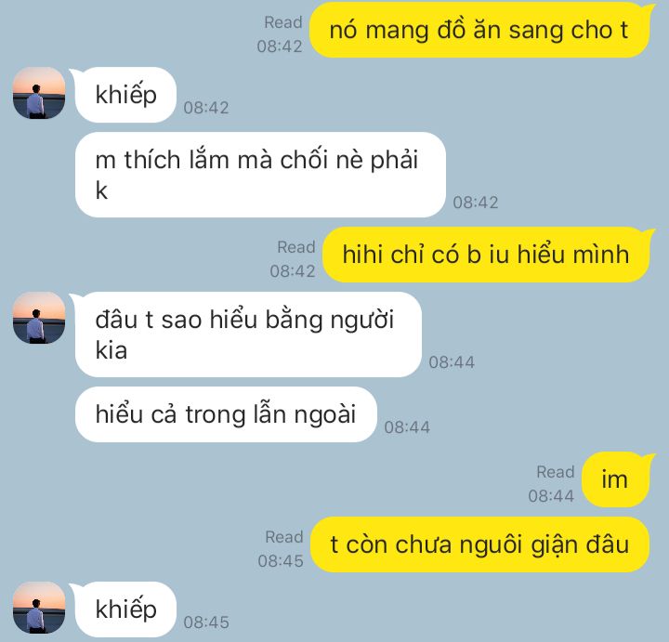The width and height of the screenshot is (669, 642).
Task: Tap the 08:42 timestamp after 'phải k' bubble
Action: tap(476, 203)
